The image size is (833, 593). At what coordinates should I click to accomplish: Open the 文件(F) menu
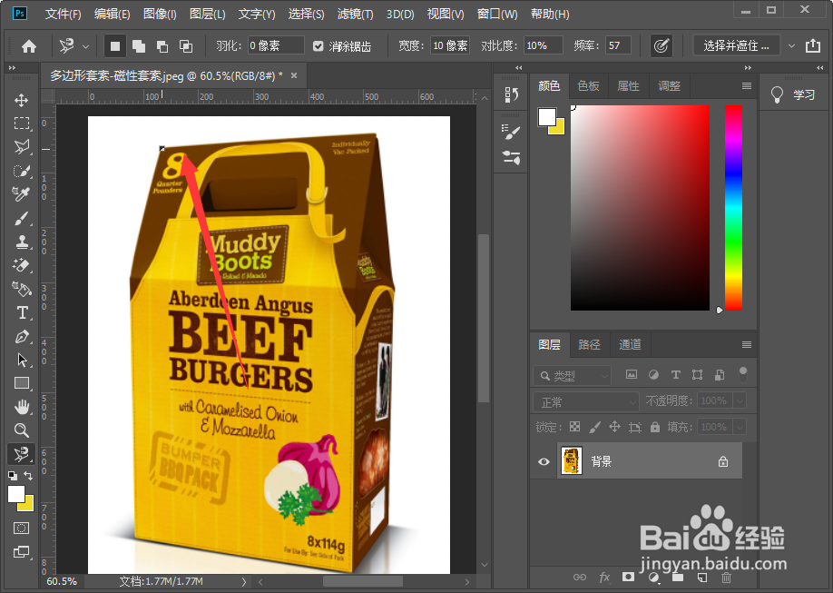[64, 14]
